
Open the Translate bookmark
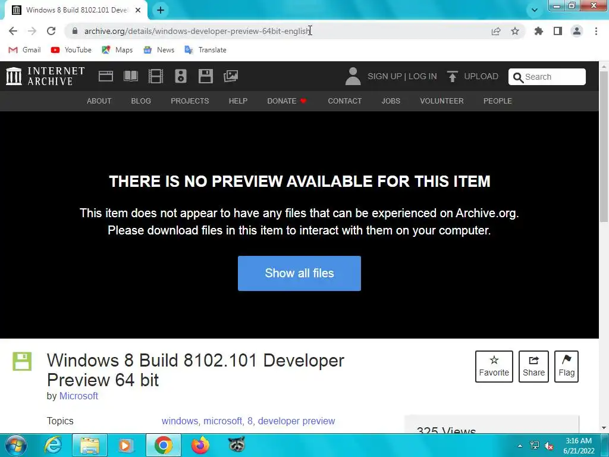point(205,50)
